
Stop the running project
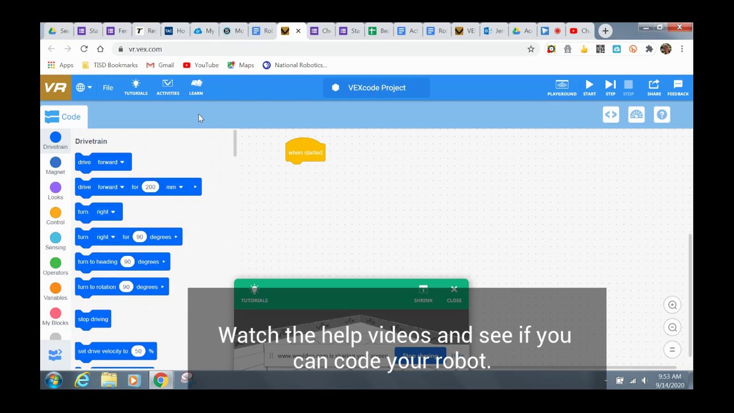[x=628, y=88]
